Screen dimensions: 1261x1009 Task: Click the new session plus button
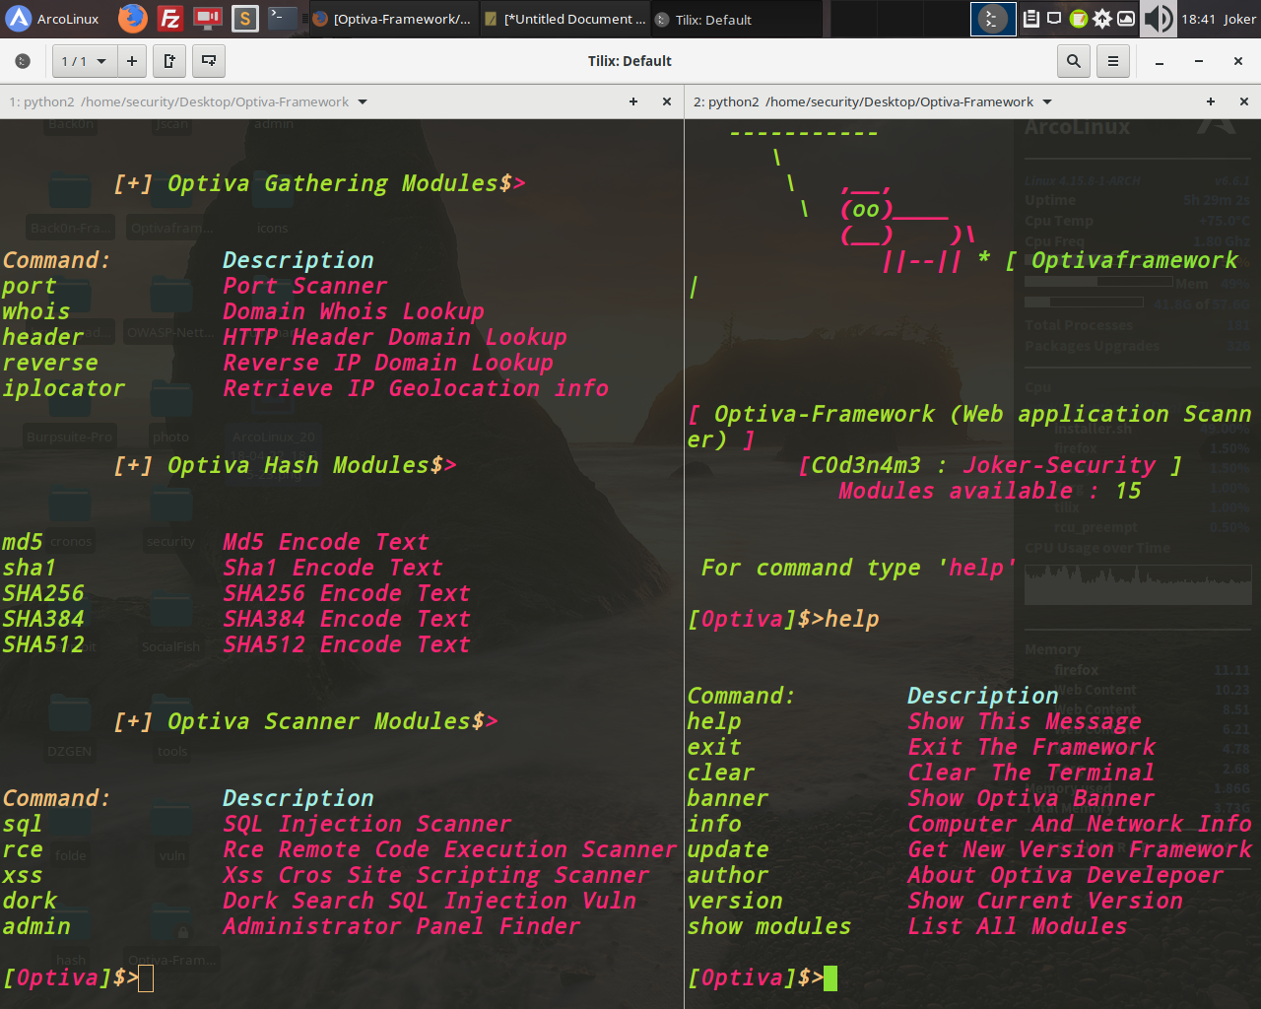pos(131,61)
